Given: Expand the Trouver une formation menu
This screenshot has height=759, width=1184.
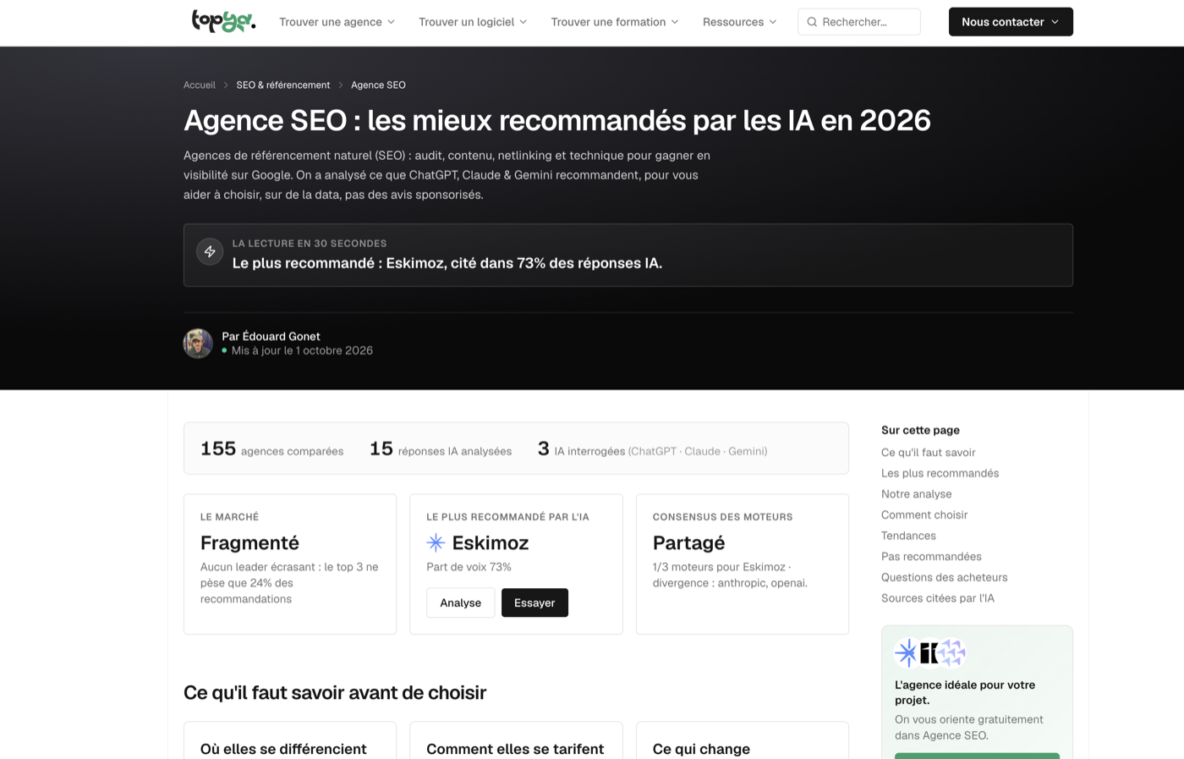Looking at the screenshot, I should coord(615,22).
